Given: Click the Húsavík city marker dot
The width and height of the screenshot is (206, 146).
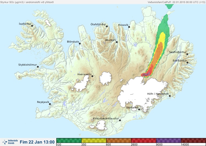Looking at the screenshot, I should [x=129, y=27].
